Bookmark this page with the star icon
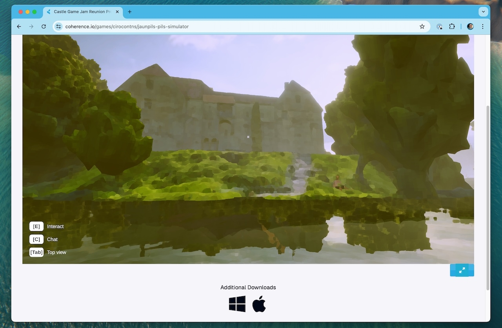The image size is (502, 328). click(422, 27)
